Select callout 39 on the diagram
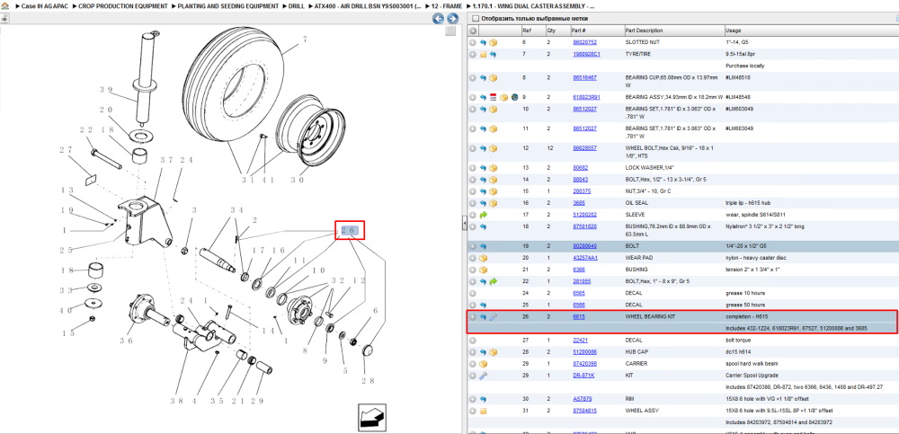Viewport: 899px width, 434px height. point(105,90)
